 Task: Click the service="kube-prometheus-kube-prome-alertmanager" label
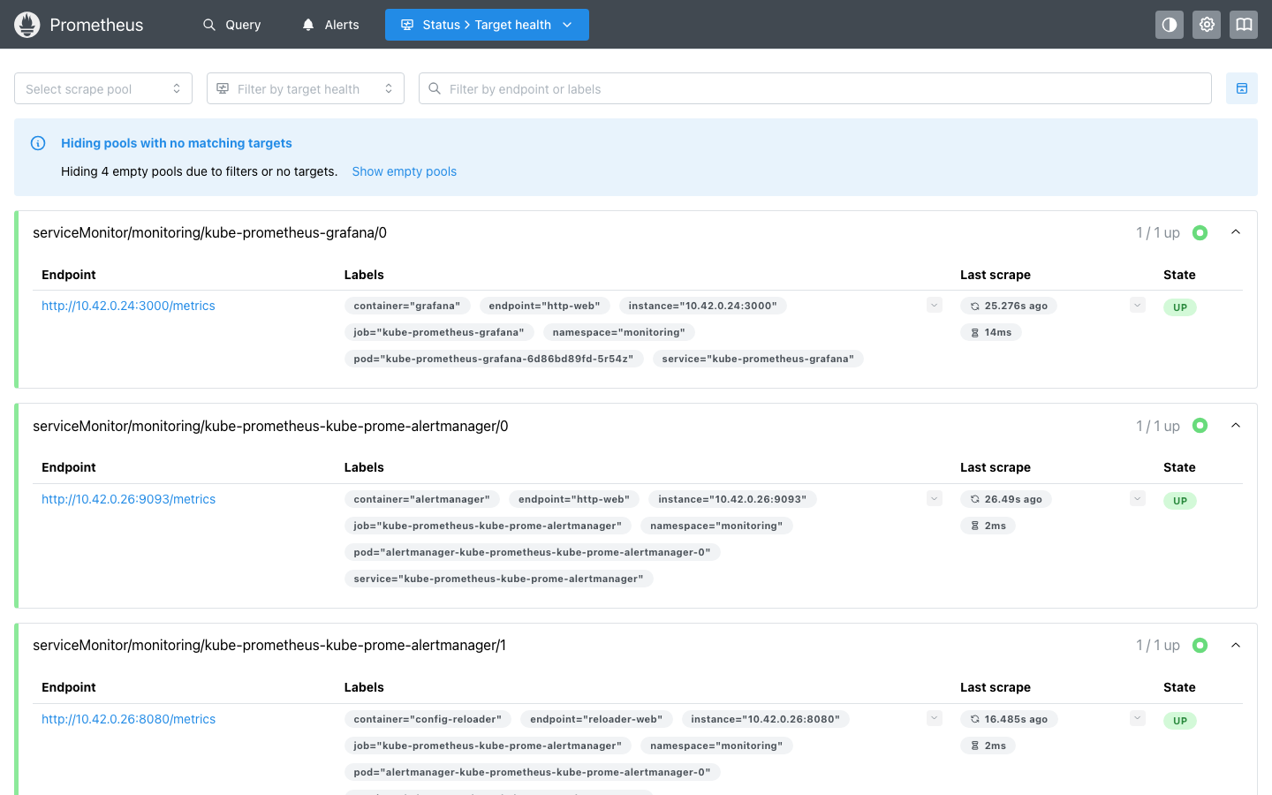pos(499,579)
